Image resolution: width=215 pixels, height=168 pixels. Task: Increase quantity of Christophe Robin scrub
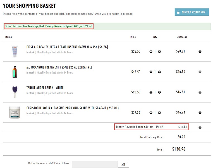click(x=159, y=113)
